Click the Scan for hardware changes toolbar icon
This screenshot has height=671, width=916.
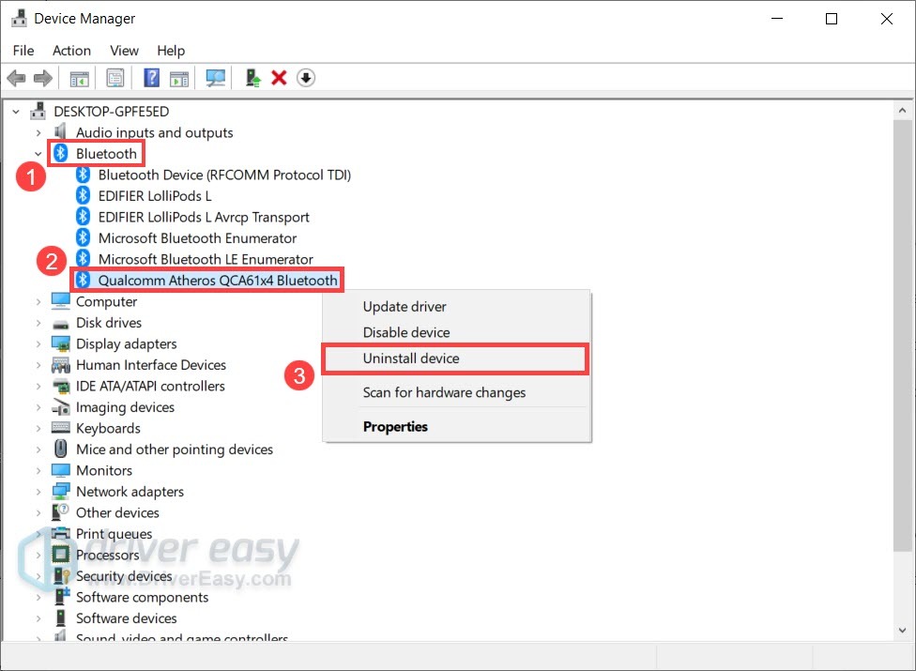coord(215,77)
